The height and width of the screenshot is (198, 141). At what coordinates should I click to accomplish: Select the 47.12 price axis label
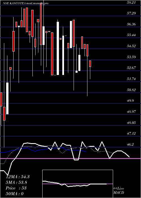131,133
